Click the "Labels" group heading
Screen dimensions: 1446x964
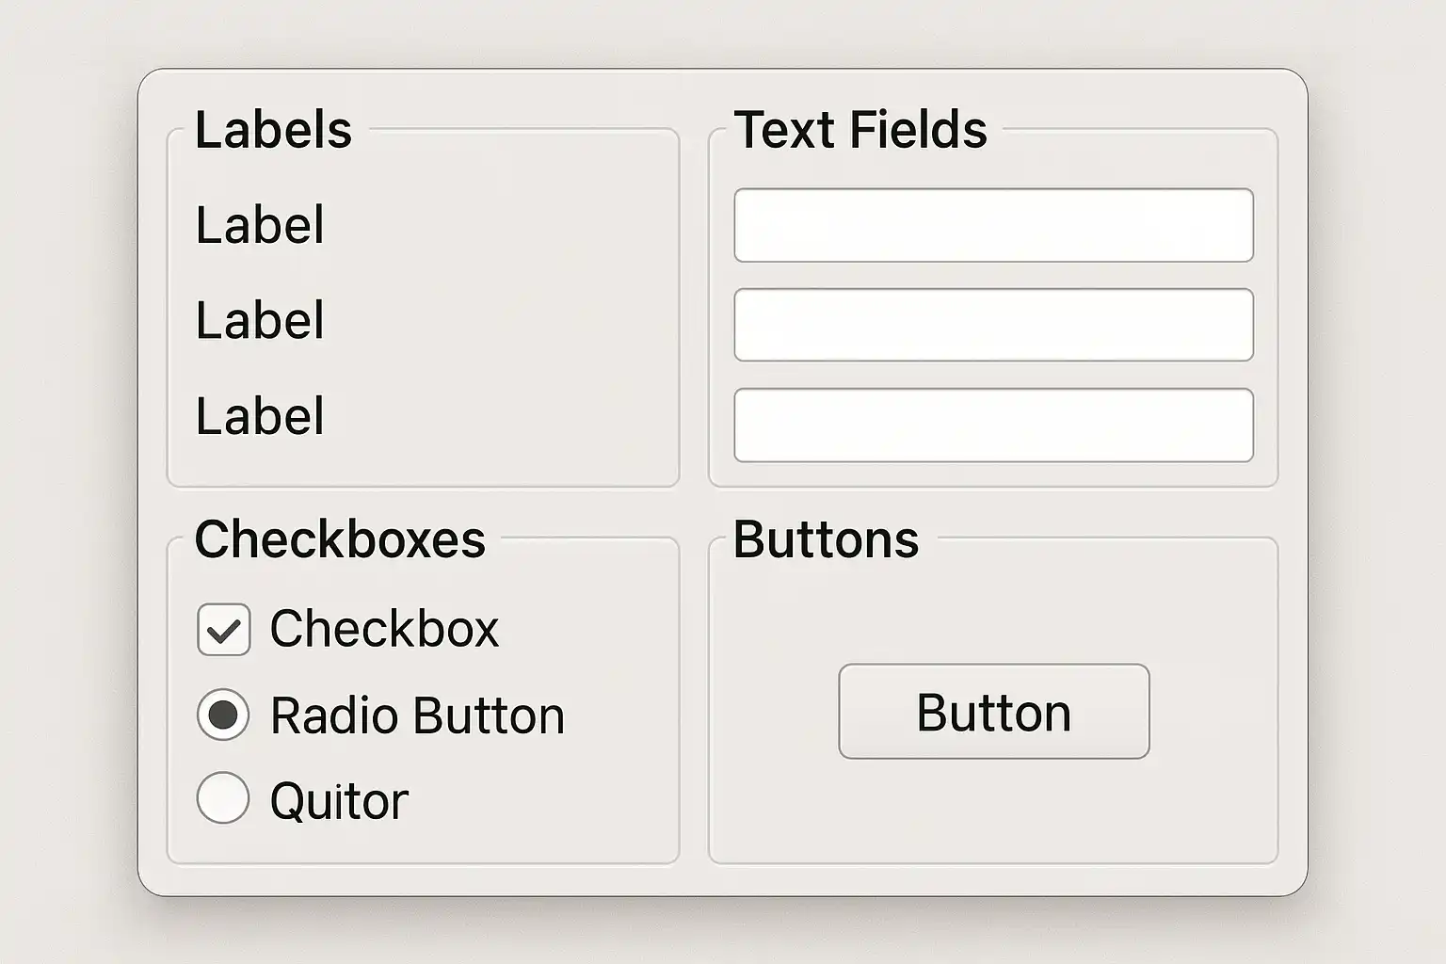[273, 130]
